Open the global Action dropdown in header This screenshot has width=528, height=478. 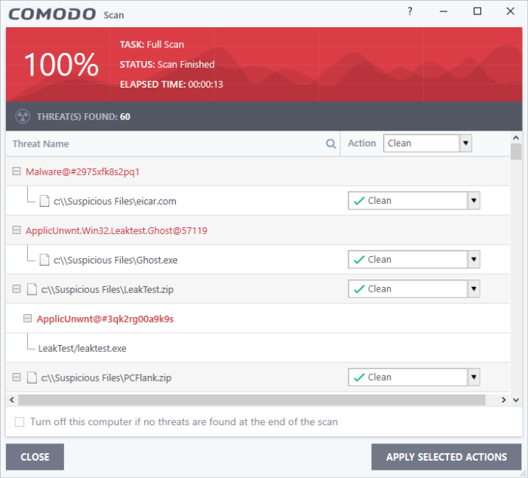[465, 143]
